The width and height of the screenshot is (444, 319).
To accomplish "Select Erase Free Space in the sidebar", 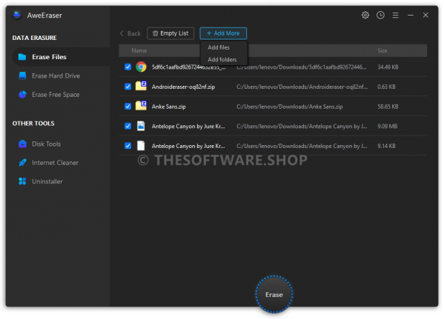I will [x=56, y=95].
